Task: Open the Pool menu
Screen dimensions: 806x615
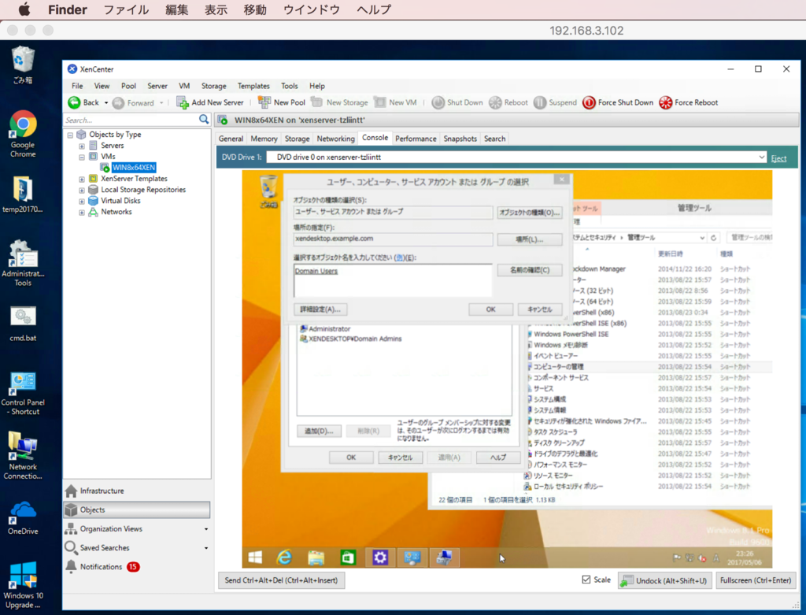Action: [x=128, y=86]
